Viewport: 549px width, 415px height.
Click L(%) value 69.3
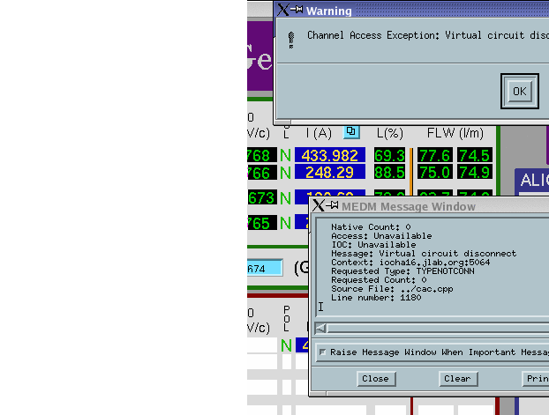click(x=389, y=155)
